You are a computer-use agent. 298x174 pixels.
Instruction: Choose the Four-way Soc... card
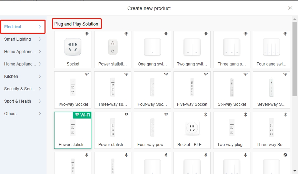click(152, 90)
